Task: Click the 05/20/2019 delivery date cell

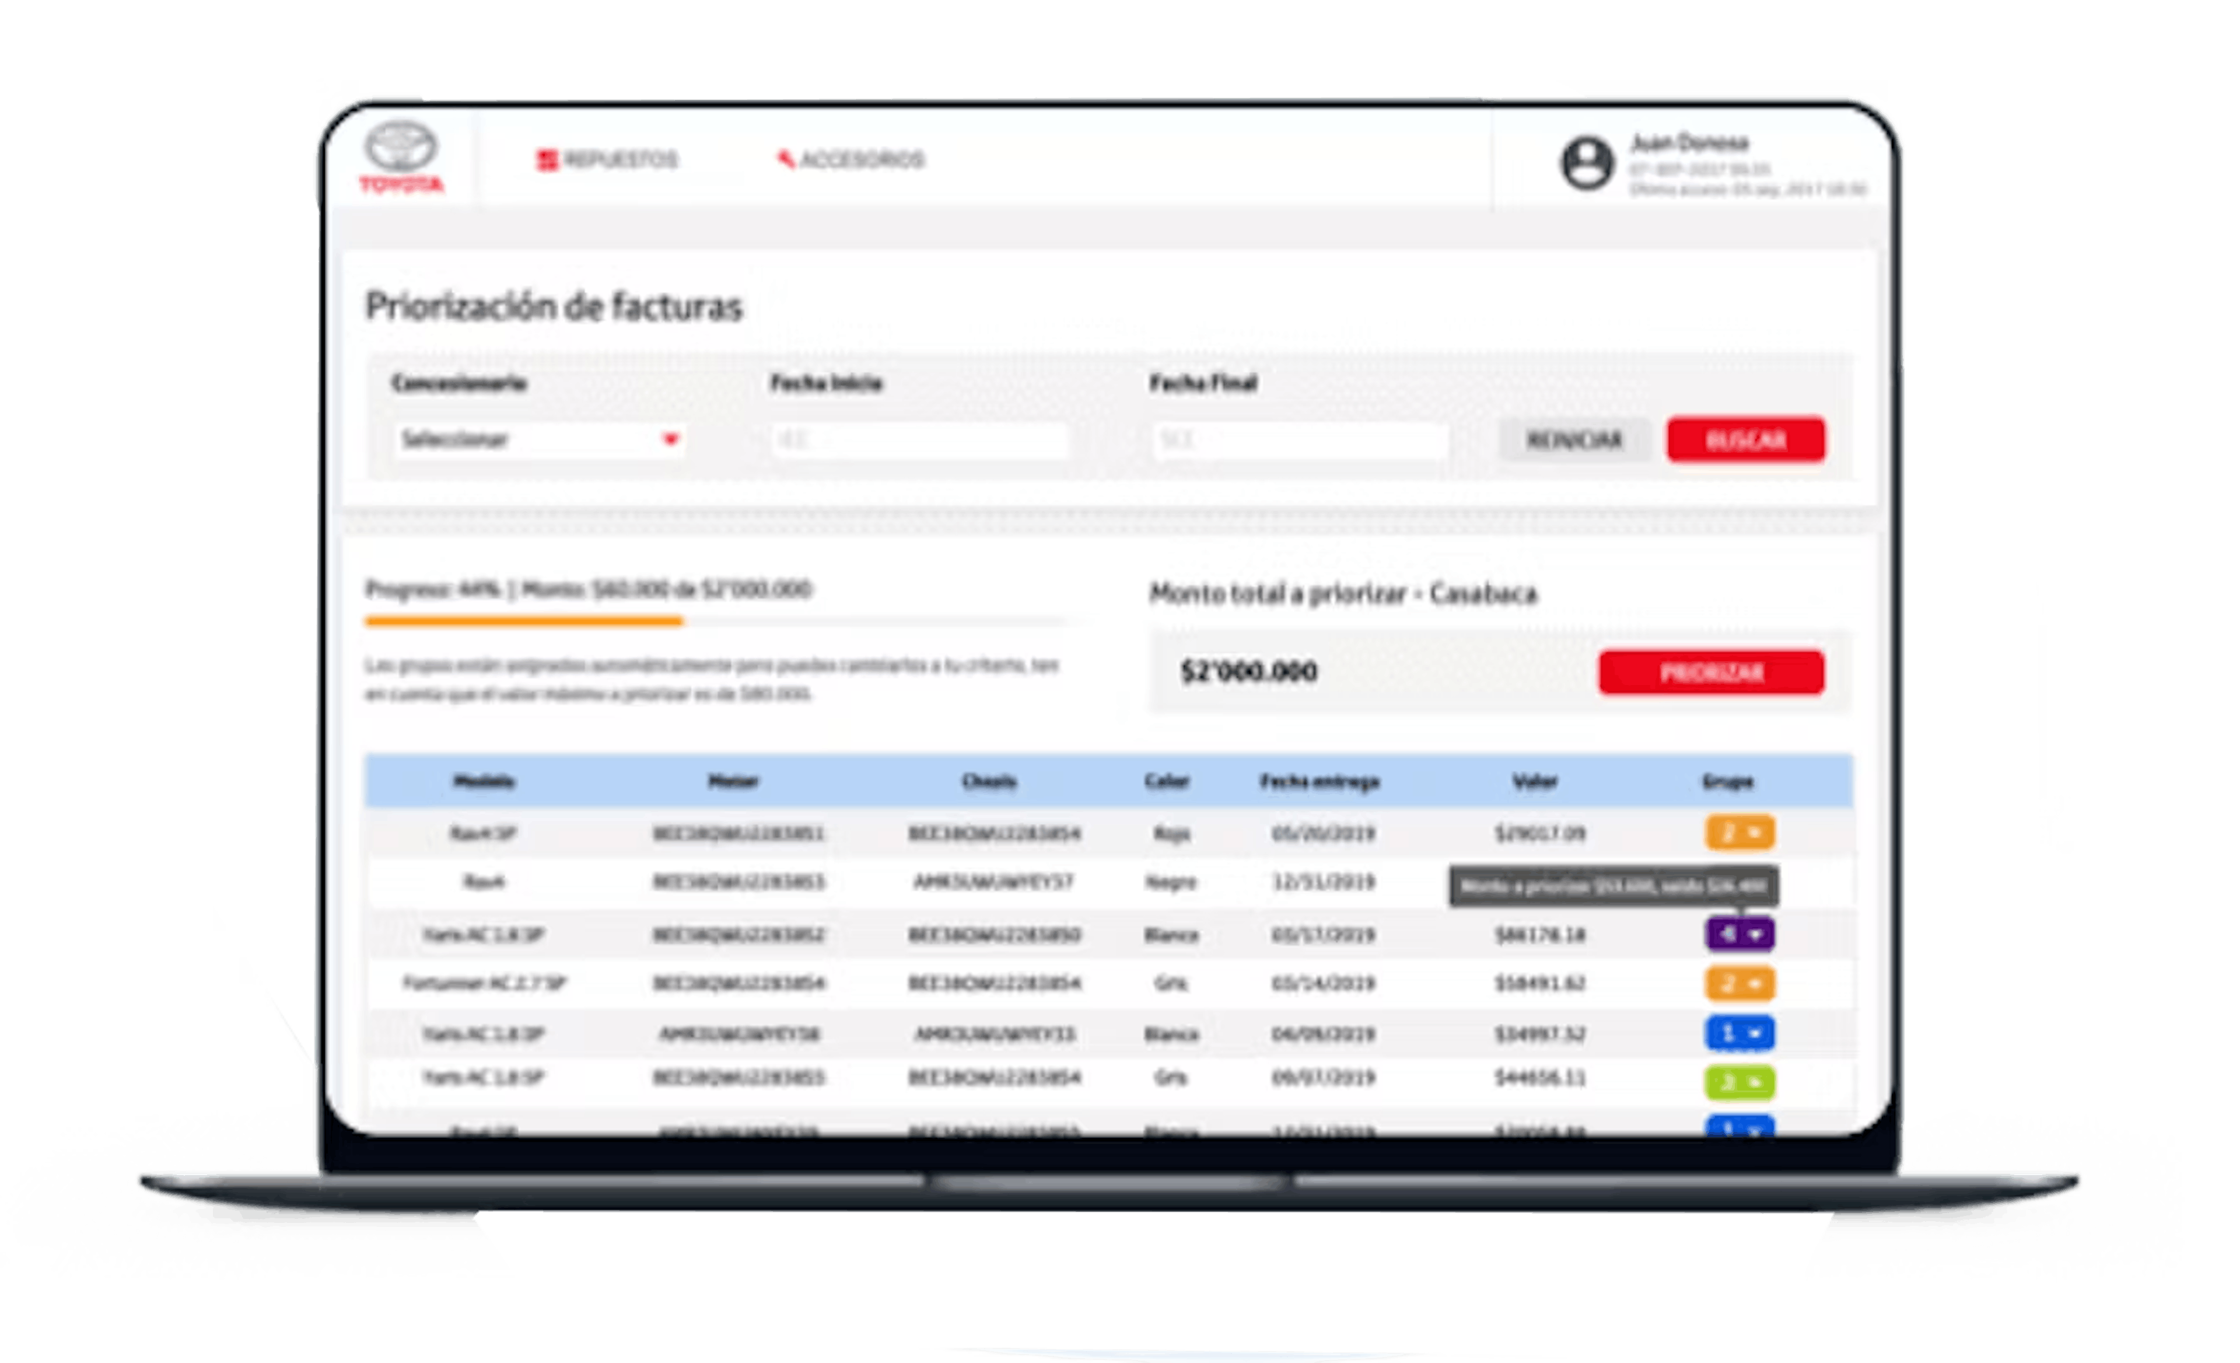Action: [x=1324, y=833]
